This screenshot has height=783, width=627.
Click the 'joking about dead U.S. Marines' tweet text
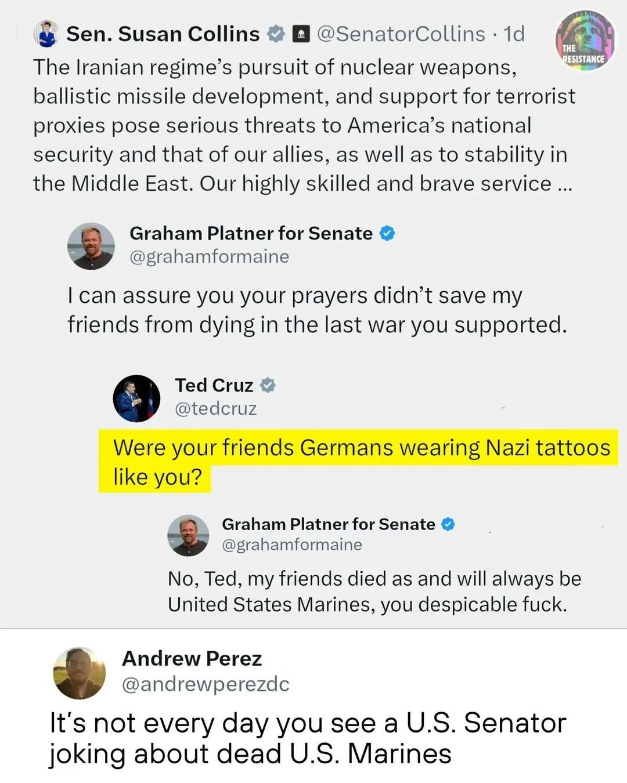point(250,753)
